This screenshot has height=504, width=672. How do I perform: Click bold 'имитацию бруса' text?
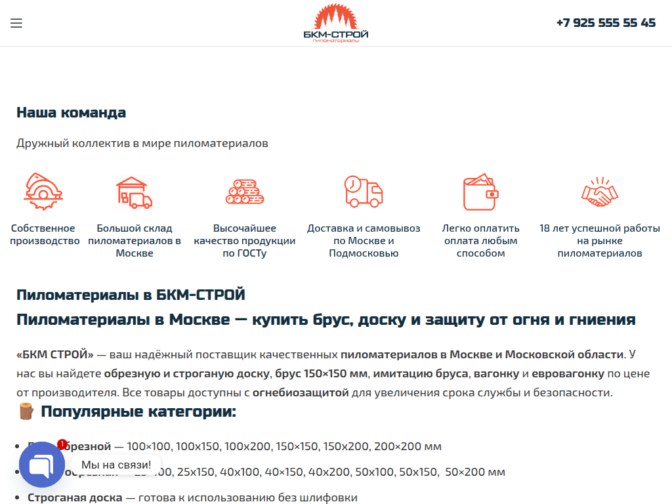pos(421,373)
